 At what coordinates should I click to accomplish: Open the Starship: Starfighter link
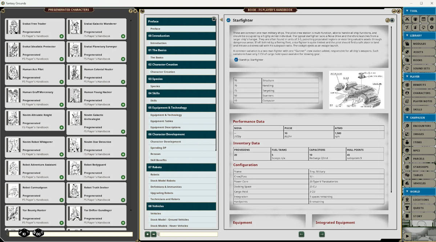249,60
